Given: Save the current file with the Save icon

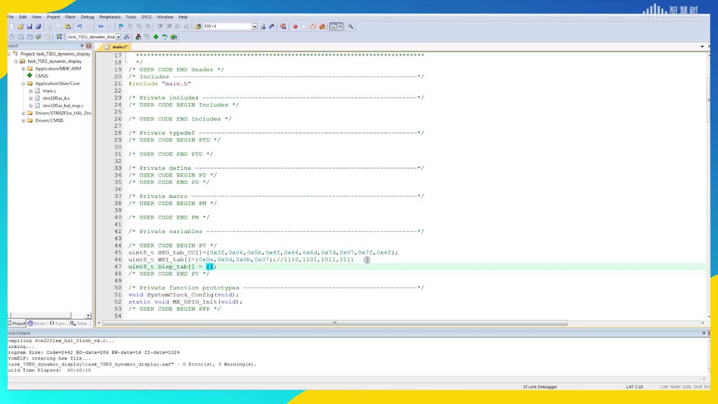Looking at the screenshot, I should point(29,26).
